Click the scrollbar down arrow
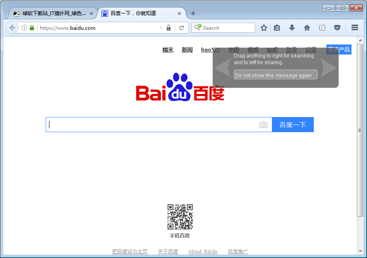This screenshot has height=258, width=367. point(360,251)
